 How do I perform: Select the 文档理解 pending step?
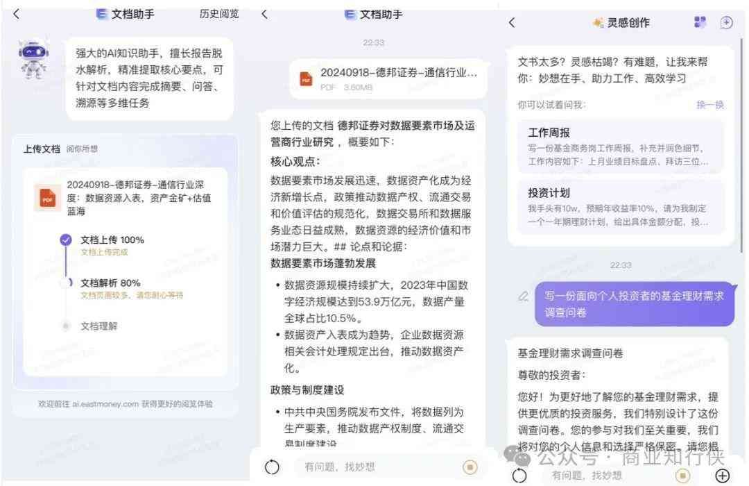coord(99,326)
